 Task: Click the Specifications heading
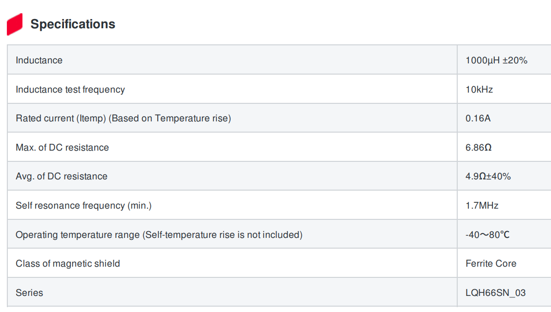73,24
